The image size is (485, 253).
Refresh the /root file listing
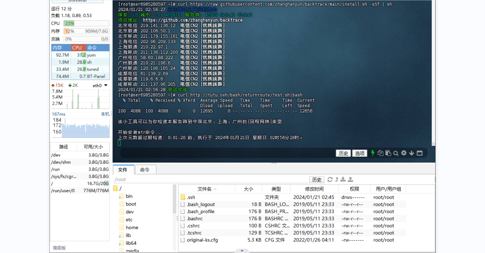330,179
